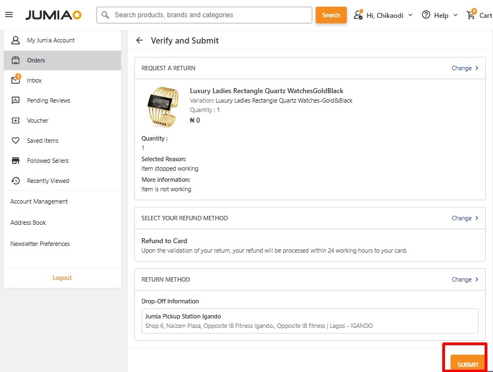
Task: View Saved Items list
Action: (x=42, y=141)
